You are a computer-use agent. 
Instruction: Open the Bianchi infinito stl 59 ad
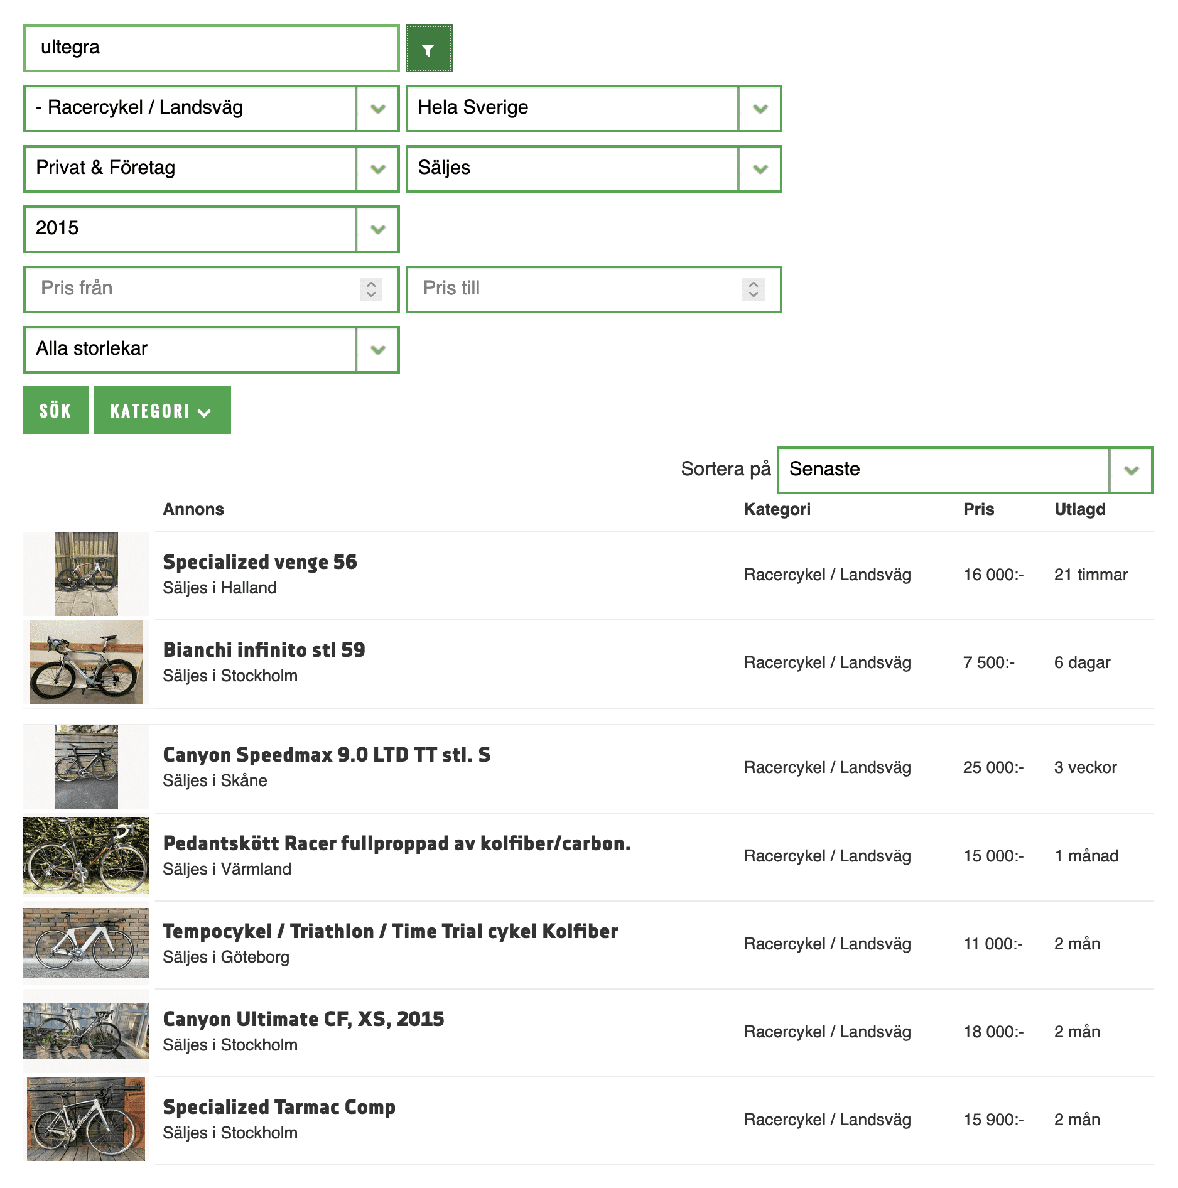(x=264, y=650)
